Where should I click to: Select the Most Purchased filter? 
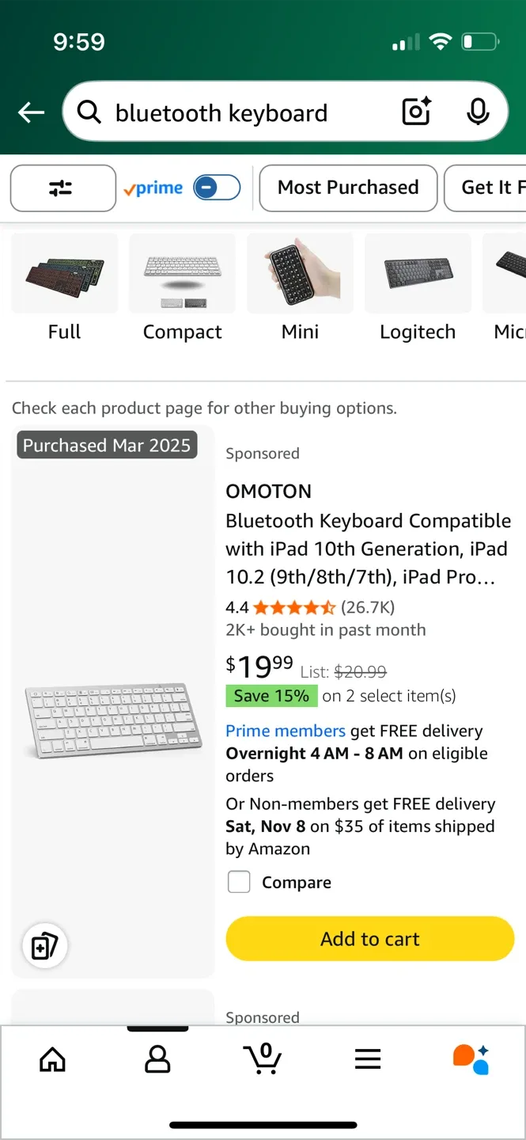click(348, 188)
